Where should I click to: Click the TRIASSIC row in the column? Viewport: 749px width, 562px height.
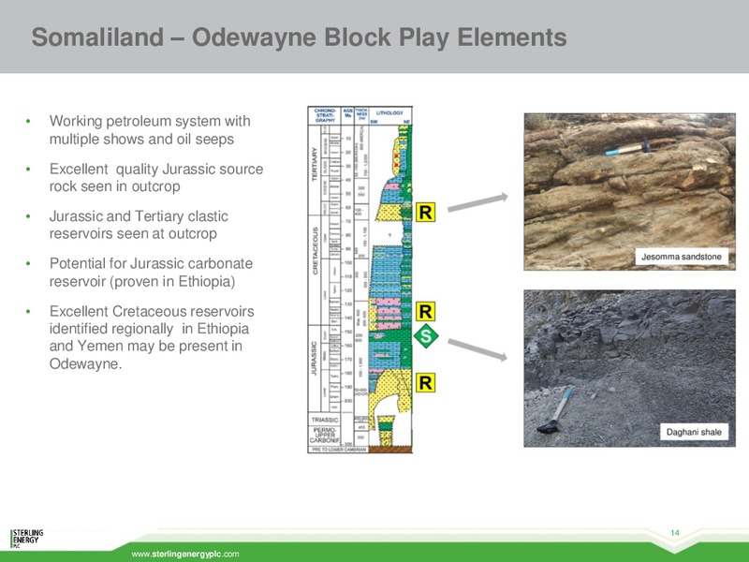pos(324,420)
